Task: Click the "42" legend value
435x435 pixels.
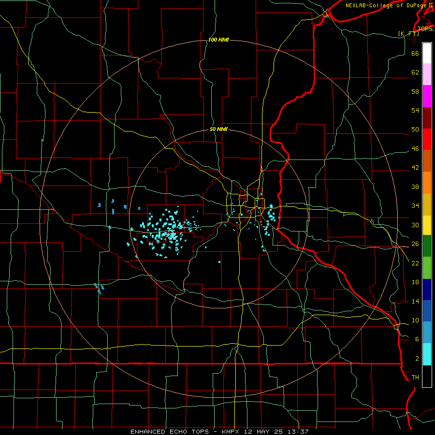Action: pos(415,168)
